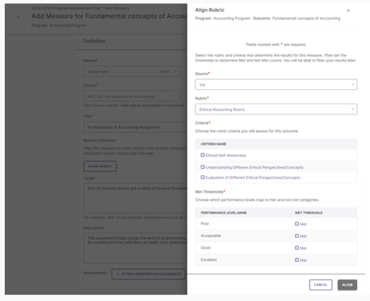Click the Acceptable performance level name
This screenshot has width=370, height=301.
[211, 236]
